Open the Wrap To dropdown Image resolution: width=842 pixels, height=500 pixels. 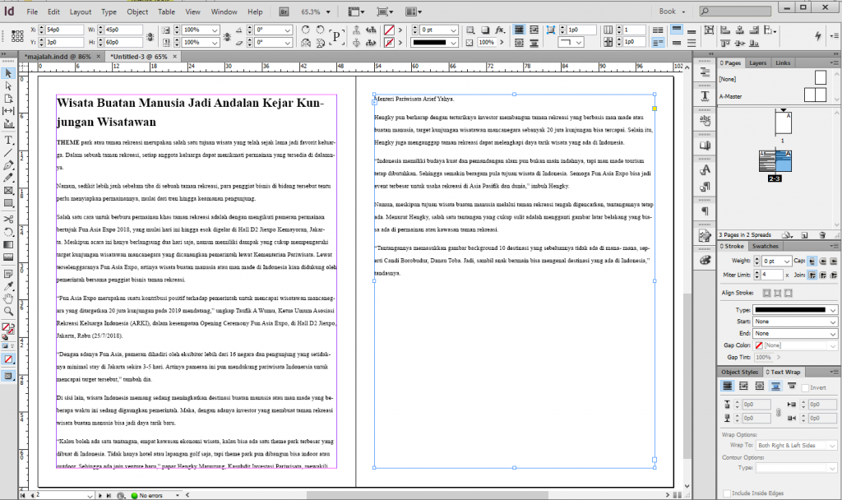click(x=795, y=446)
